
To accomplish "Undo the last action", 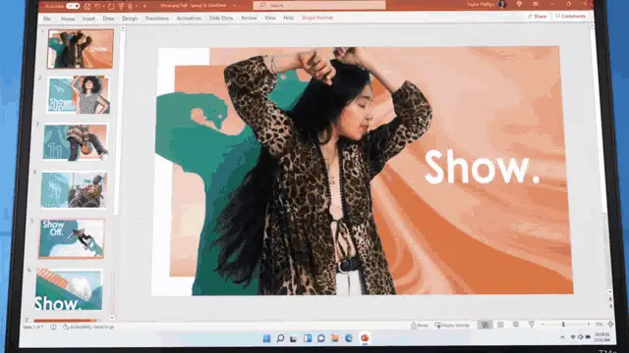I will pos(97,7).
